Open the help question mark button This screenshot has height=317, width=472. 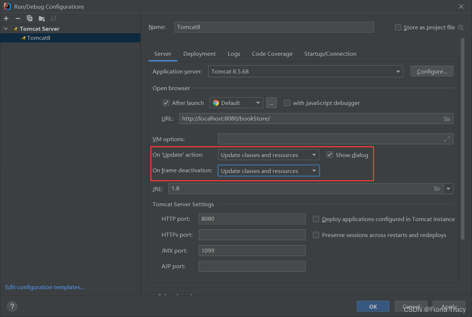point(12,306)
